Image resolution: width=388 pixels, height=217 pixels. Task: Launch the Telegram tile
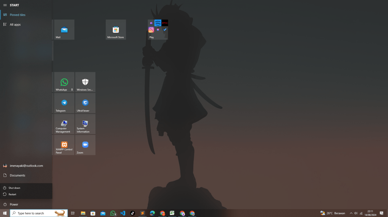64,103
